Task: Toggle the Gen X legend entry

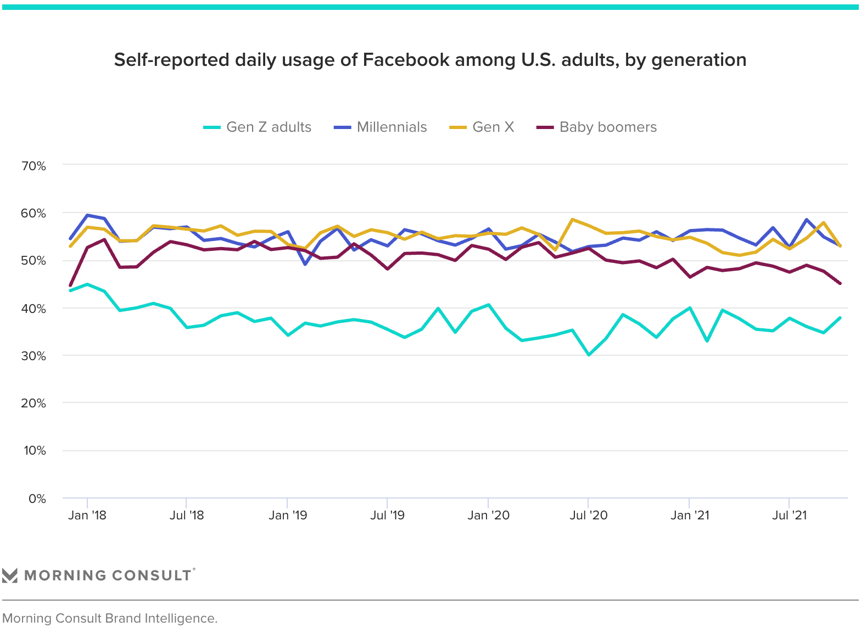Action: 482,127
